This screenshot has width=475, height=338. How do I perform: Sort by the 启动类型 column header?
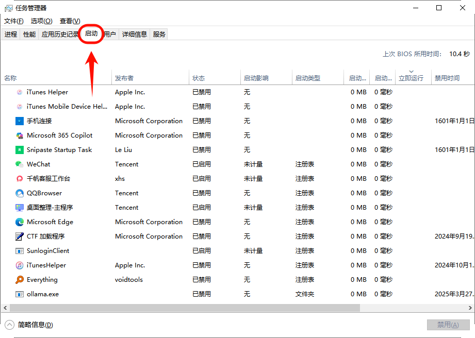pos(318,78)
